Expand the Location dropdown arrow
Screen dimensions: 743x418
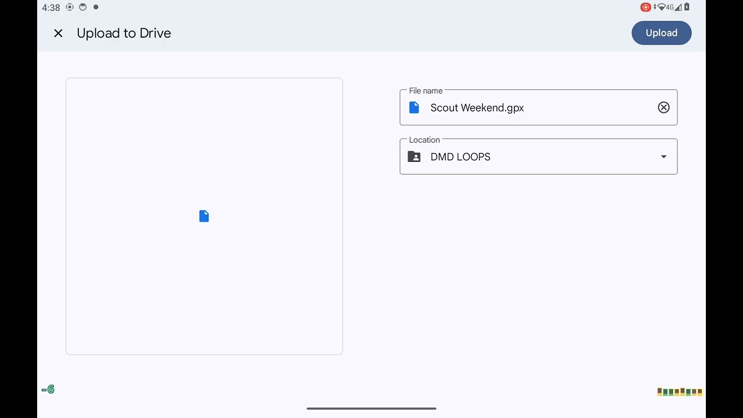click(x=663, y=157)
